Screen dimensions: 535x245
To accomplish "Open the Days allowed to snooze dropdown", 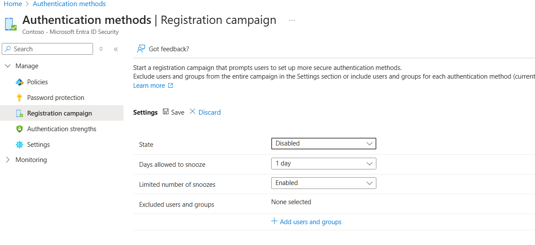I will tap(323, 163).
